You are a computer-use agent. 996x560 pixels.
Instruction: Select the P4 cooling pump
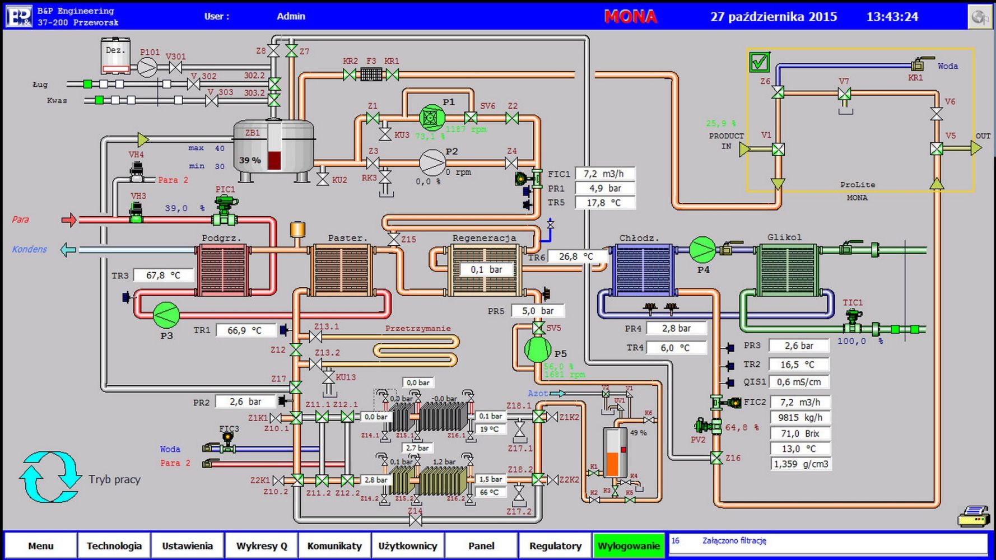click(702, 250)
